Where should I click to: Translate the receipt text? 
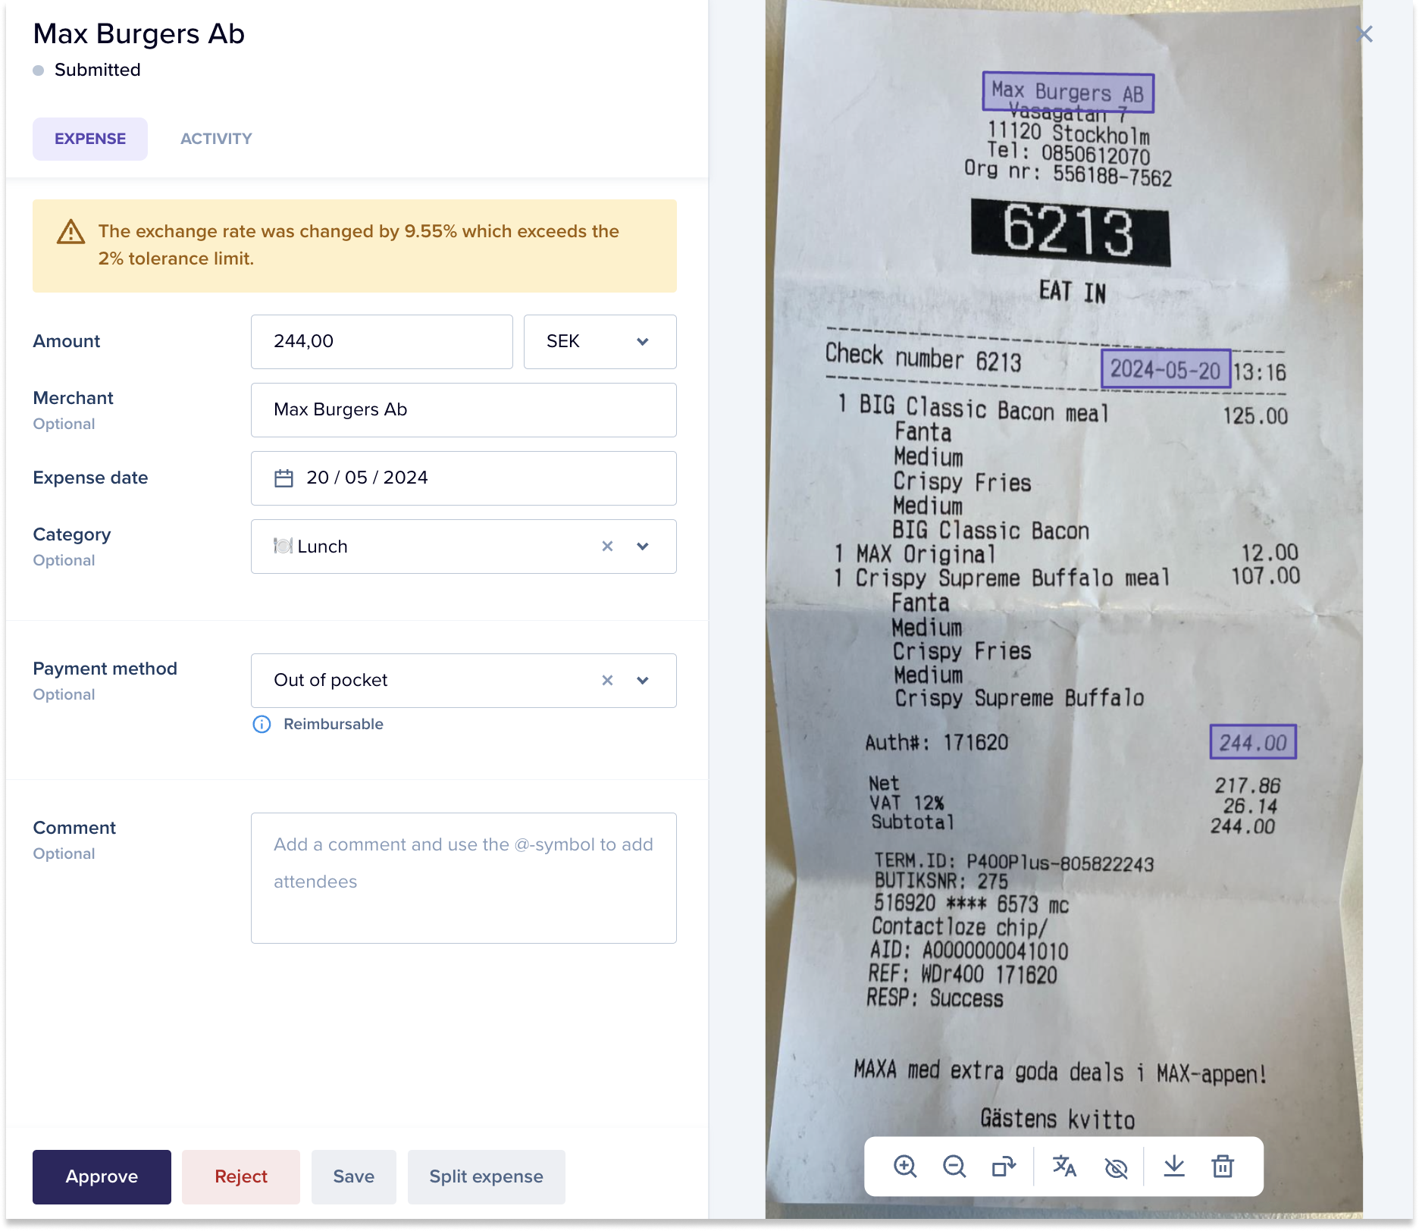(x=1064, y=1166)
